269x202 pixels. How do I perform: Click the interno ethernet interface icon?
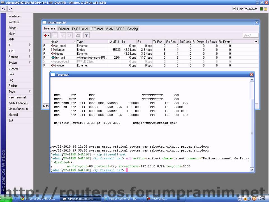tap(53, 54)
